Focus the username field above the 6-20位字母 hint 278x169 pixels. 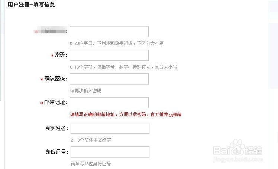click(x=109, y=32)
